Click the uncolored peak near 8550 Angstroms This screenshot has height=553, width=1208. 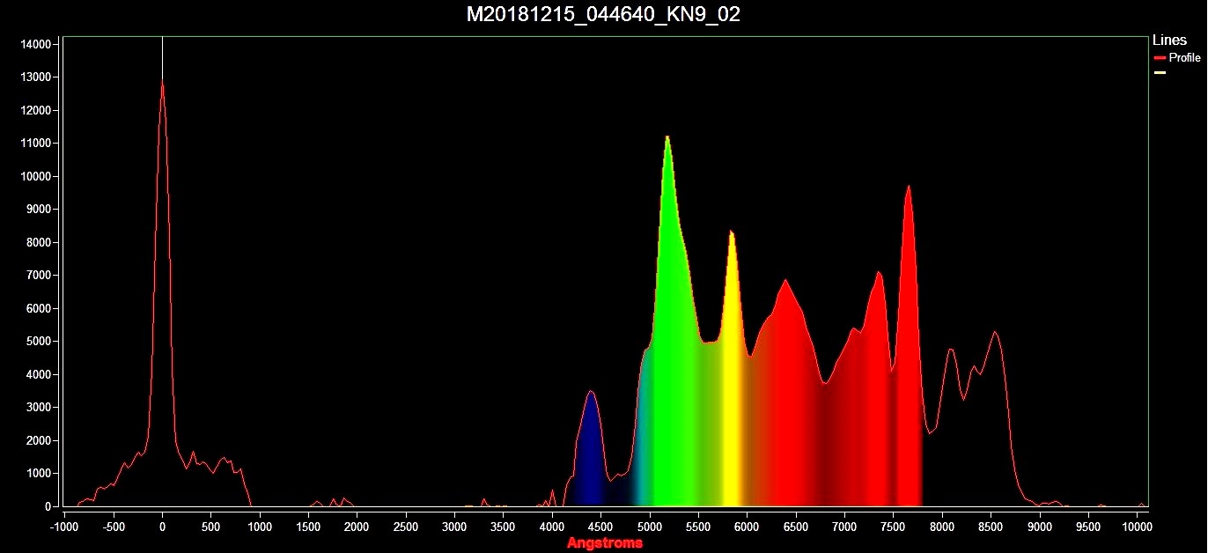994,333
